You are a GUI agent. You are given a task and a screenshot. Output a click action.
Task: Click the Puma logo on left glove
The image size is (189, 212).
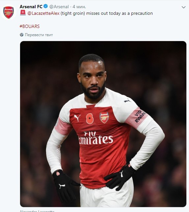pyautogui.click(x=62, y=186)
